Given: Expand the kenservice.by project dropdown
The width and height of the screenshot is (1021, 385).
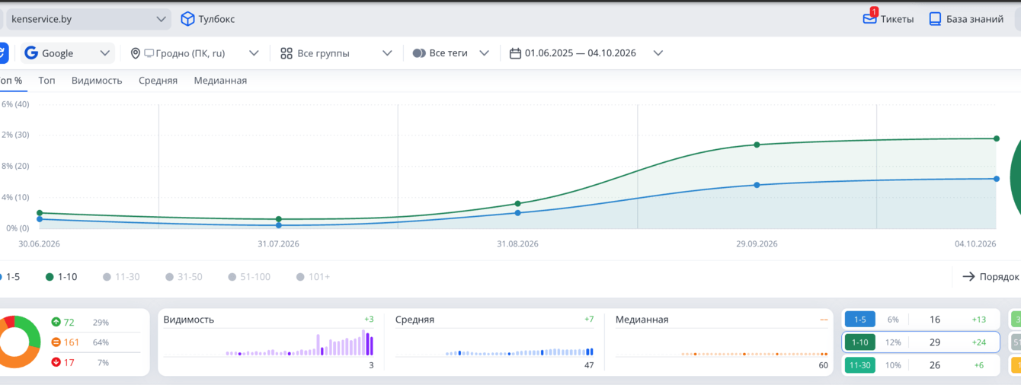Looking at the screenshot, I should (x=161, y=19).
